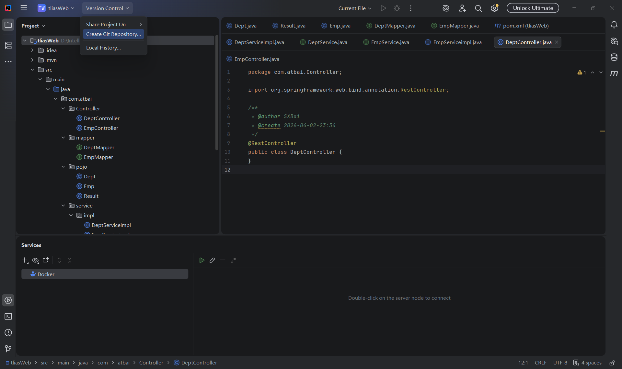Click the Unlock Ultimate button

(533, 8)
